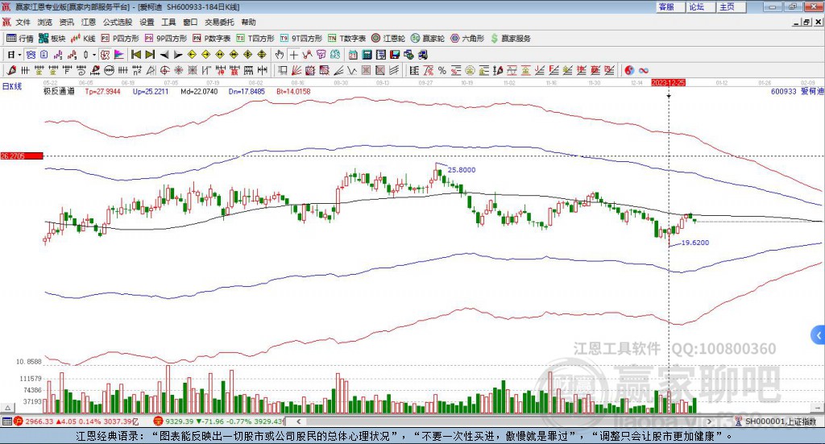Image resolution: width=825 pixels, height=444 pixels.
Task: Open the 窗口 menu
Action: coord(190,22)
